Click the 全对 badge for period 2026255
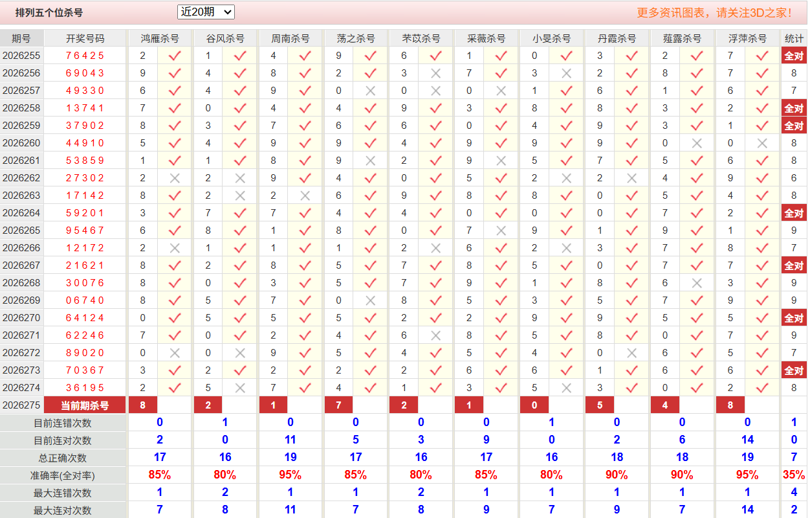 [794, 56]
